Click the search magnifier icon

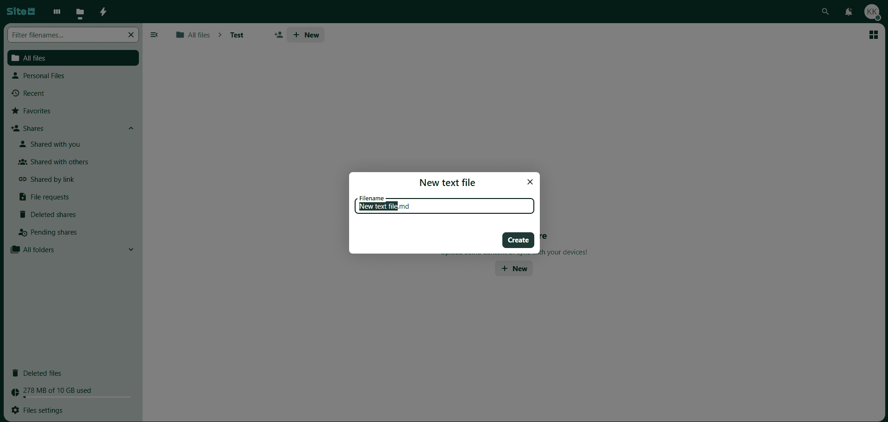(x=825, y=12)
